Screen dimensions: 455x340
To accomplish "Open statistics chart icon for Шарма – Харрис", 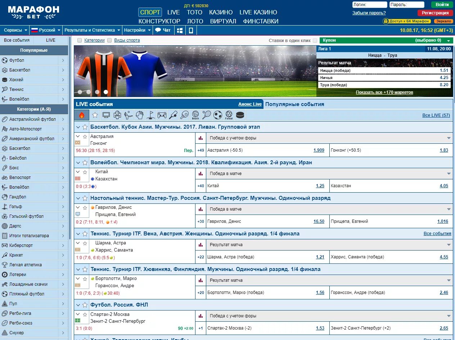I will pos(201,245).
